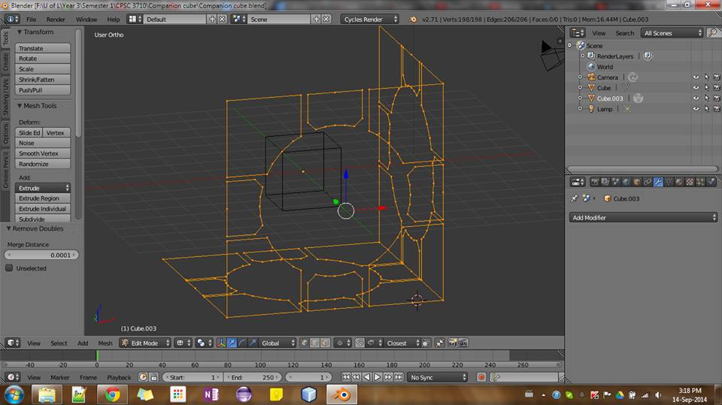This screenshot has height=405, width=722.
Task: Open the Material properties tab (sphere icon)
Action: (679, 182)
